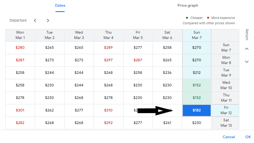Choose $230 Tue Mar 2 departure, Wed Mar 10 return
The image size is (254, 143).
[50, 85]
